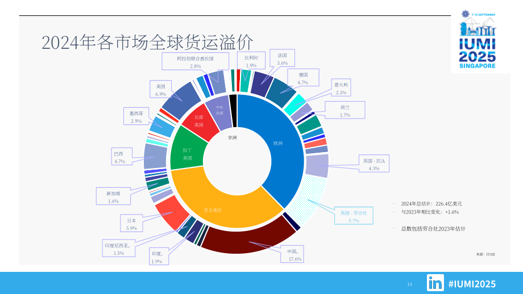Click the 德国 4.7% data label
The height and width of the screenshot is (294, 523).
click(x=303, y=78)
